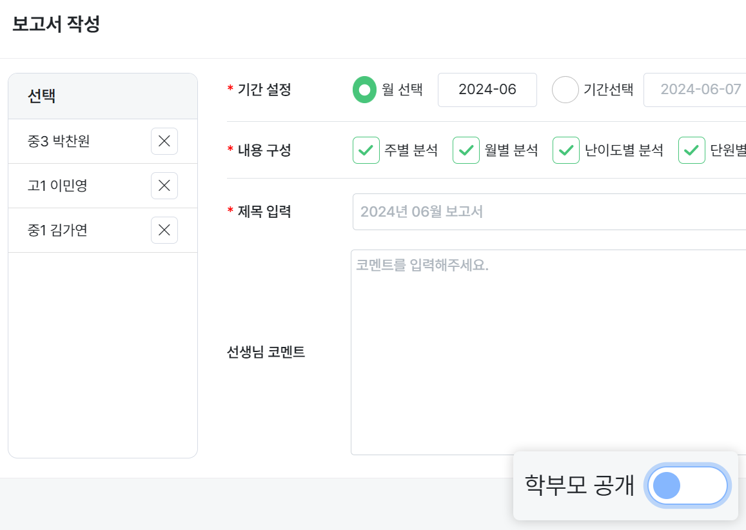Select the 월 선택 radio button
This screenshot has width=746, height=530.
[364, 90]
